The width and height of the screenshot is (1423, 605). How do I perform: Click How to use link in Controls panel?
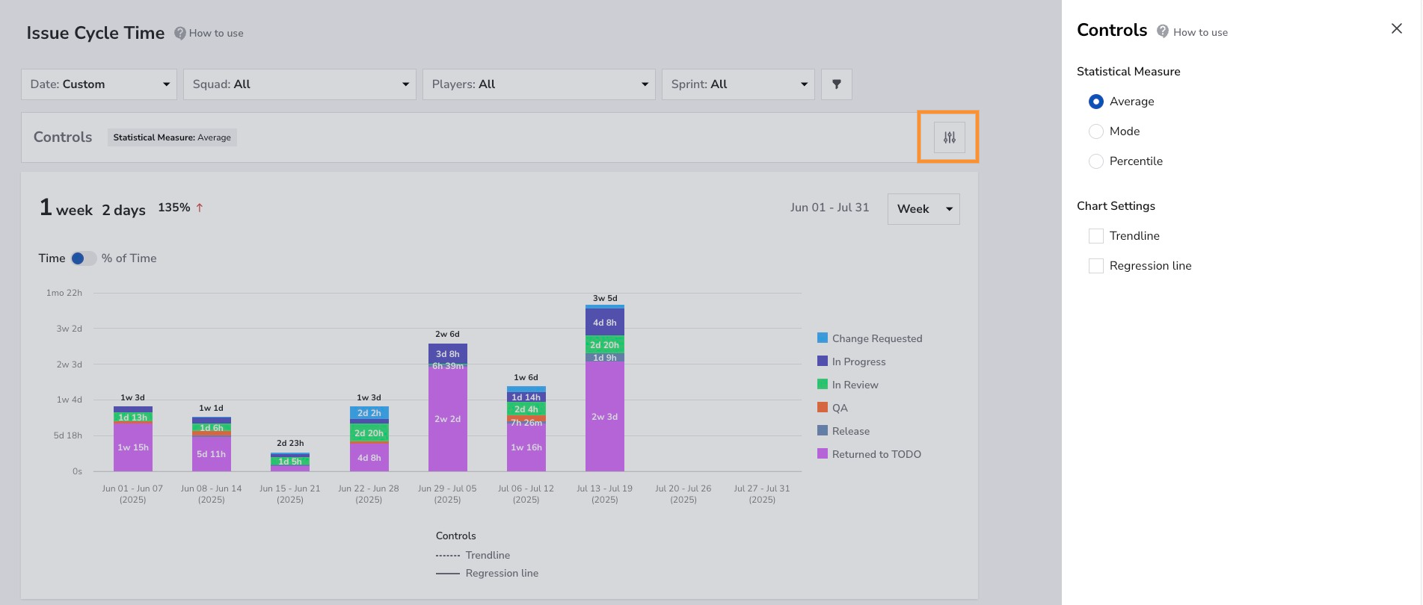[x=1200, y=32]
